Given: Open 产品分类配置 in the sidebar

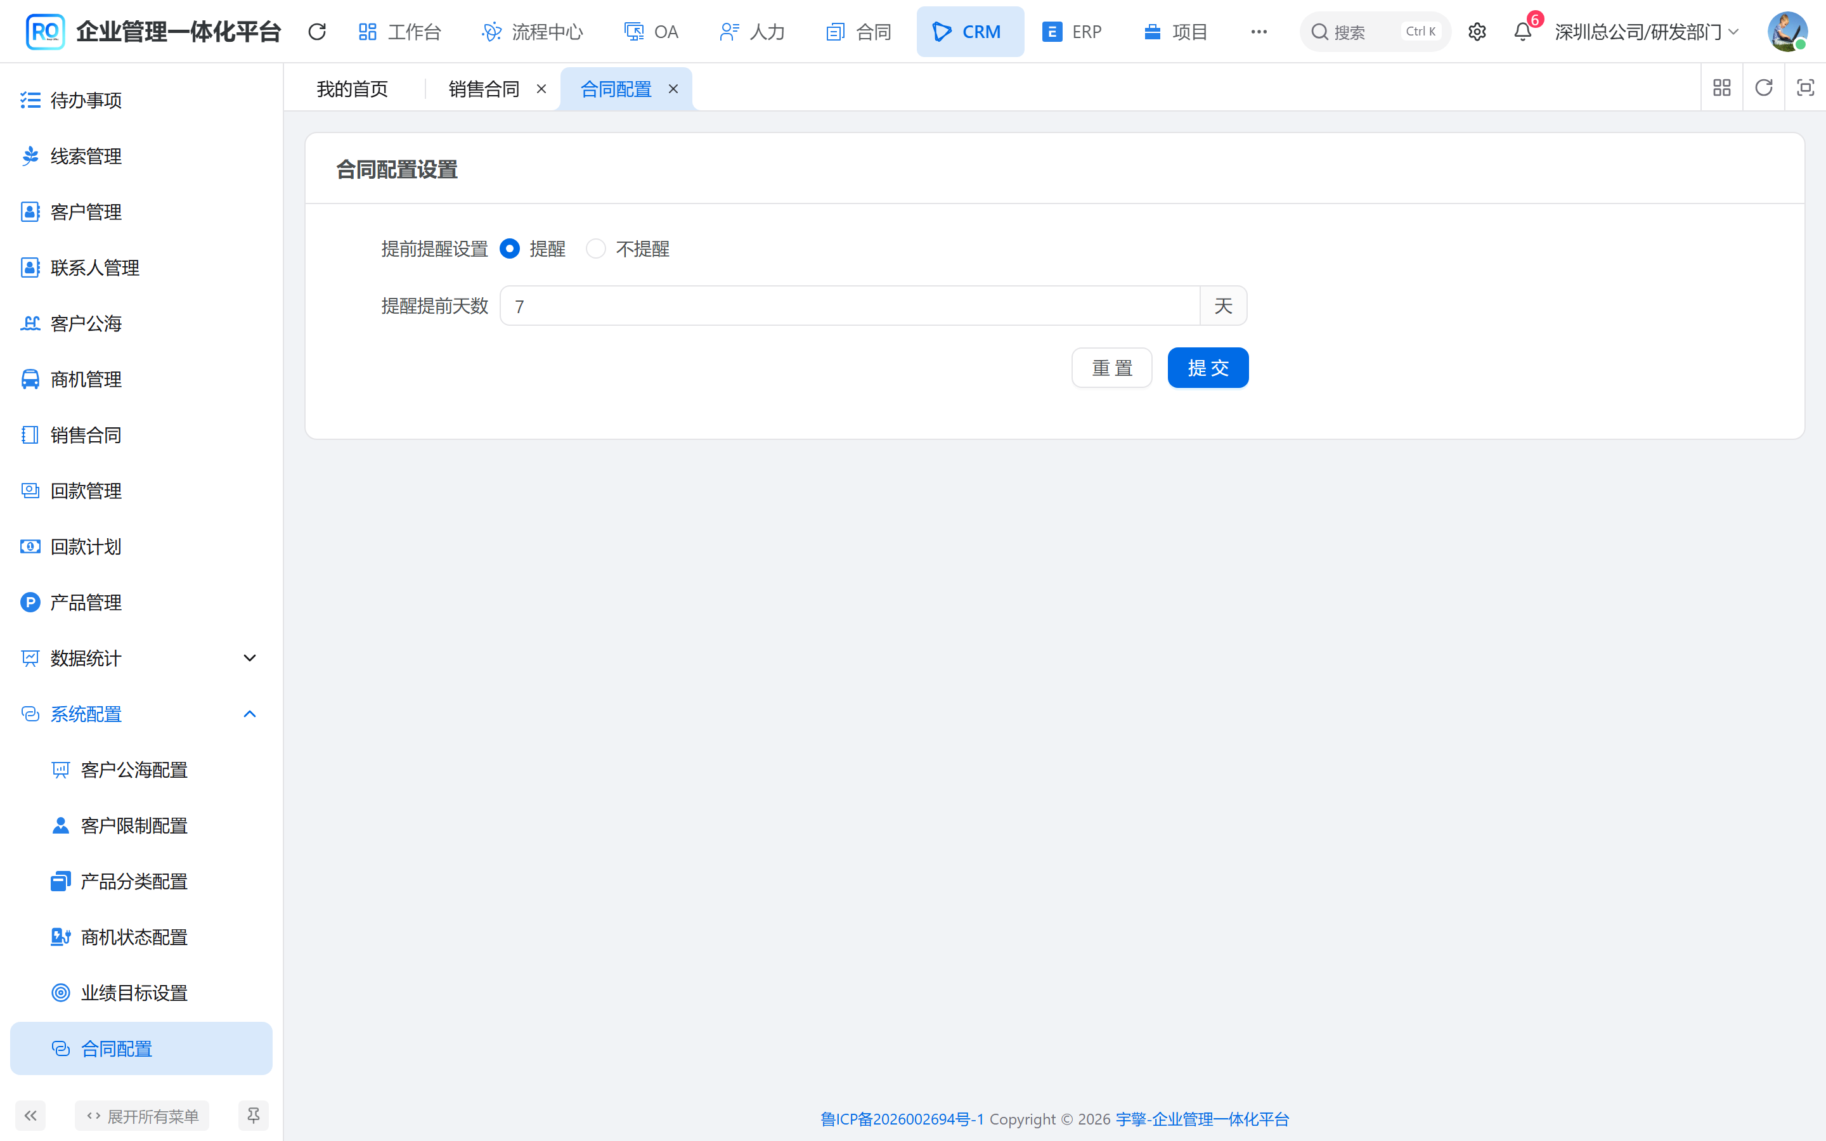Looking at the screenshot, I should point(141,881).
